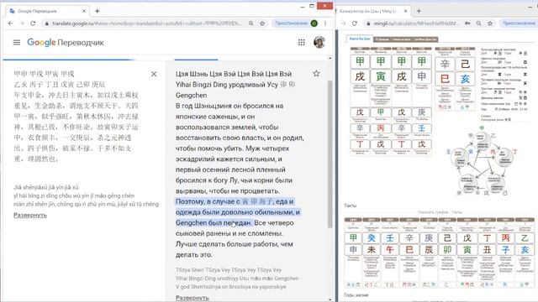This screenshot has height=302, width=538.
Task: Open new tab beside Google Переводчик tab
Action: point(98,11)
